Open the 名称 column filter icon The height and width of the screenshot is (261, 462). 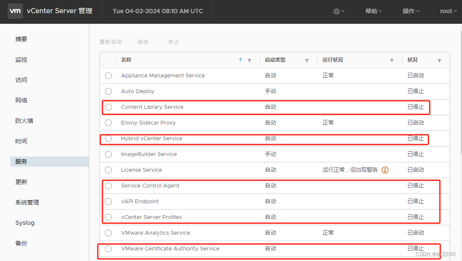click(249, 60)
